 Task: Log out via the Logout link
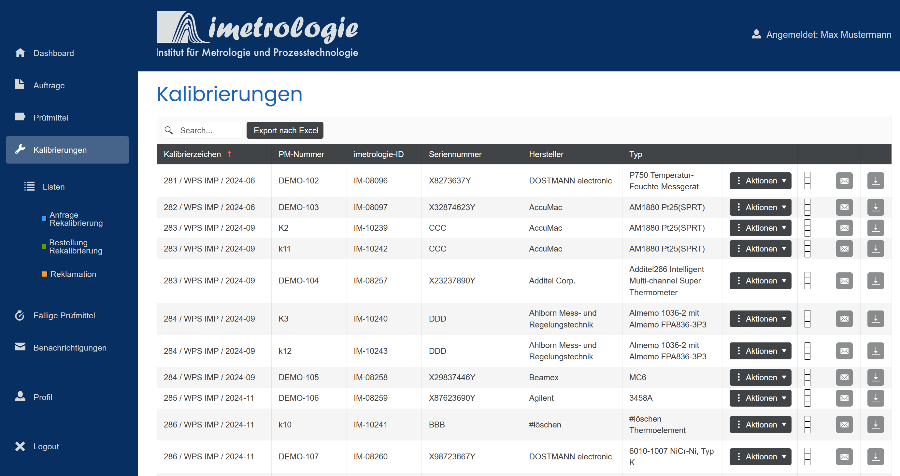(67, 447)
